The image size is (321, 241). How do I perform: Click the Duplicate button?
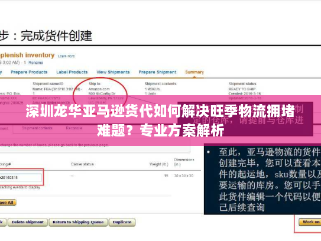click(122, 222)
